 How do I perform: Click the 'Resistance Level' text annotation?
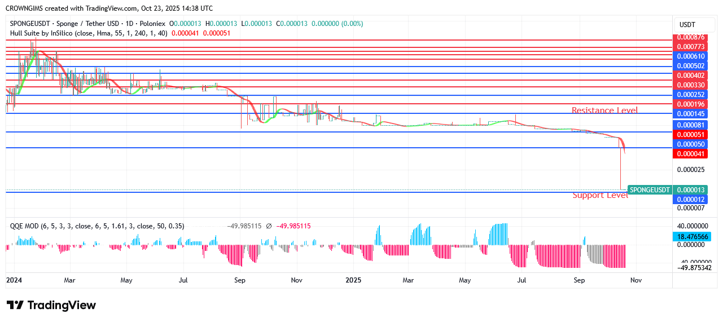pyautogui.click(x=604, y=111)
